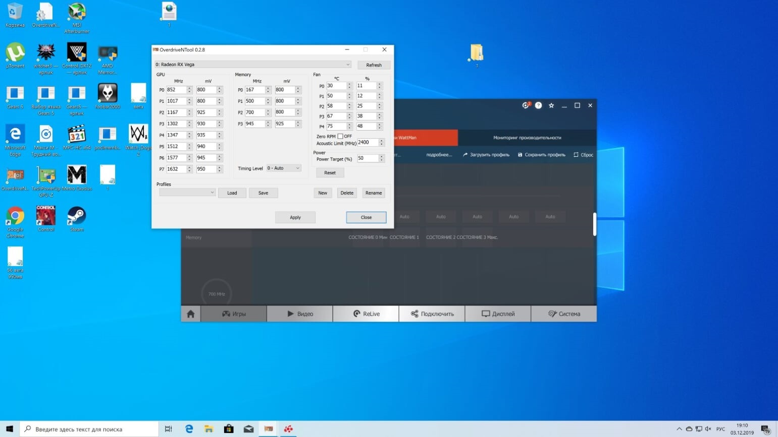Click the GPU P0 MHz field
This screenshot has width=778, height=437.
tap(177, 90)
